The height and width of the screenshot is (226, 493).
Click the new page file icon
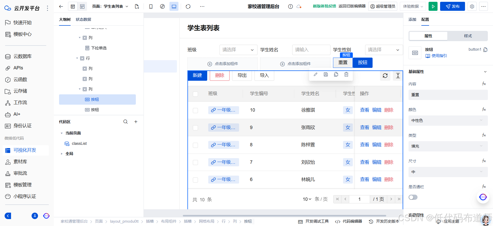(137, 6)
